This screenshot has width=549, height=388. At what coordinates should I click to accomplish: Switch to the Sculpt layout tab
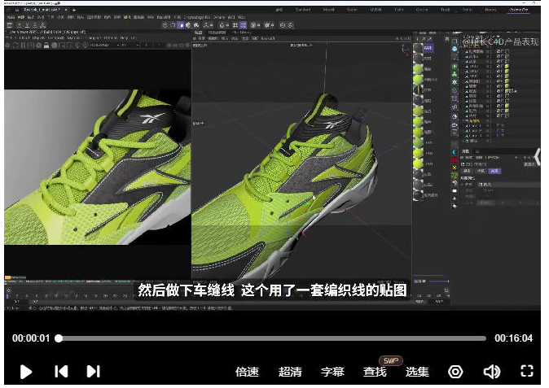(352, 10)
